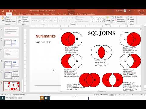
Task: Open Microsoft Store from the taskbar
Action: click(x=46, y=98)
